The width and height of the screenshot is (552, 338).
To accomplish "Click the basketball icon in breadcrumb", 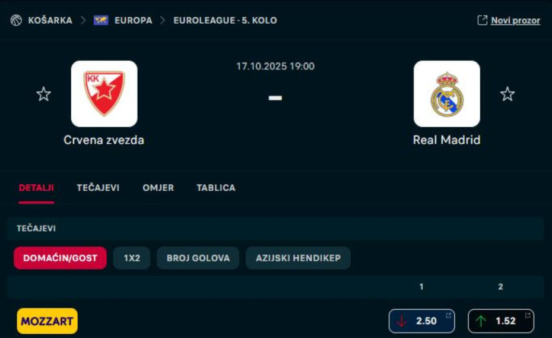I will 16,20.
